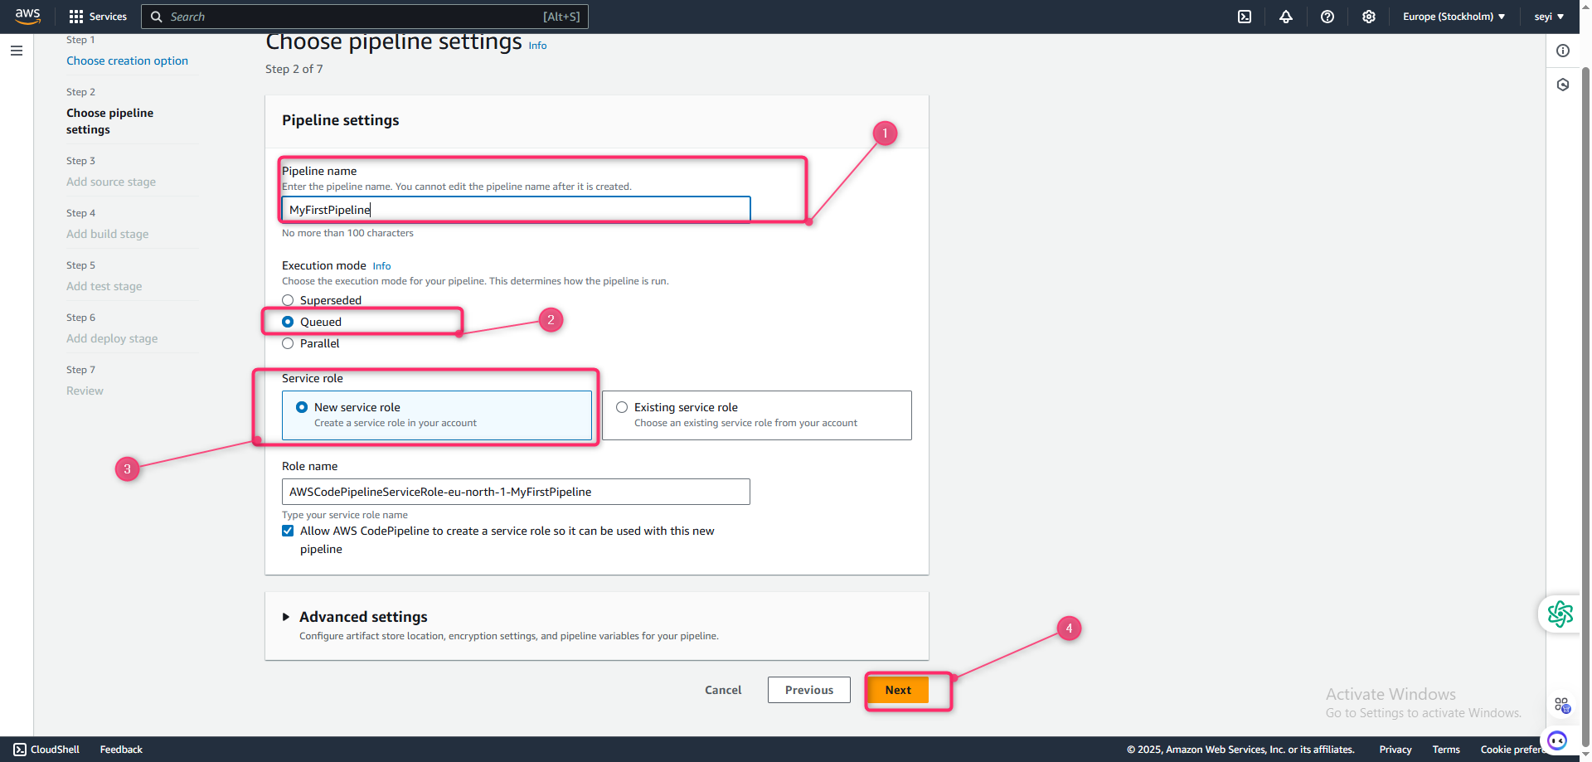This screenshot has width=1592, height=762.
Task: Choose New service role option
Action: (437, 415)
